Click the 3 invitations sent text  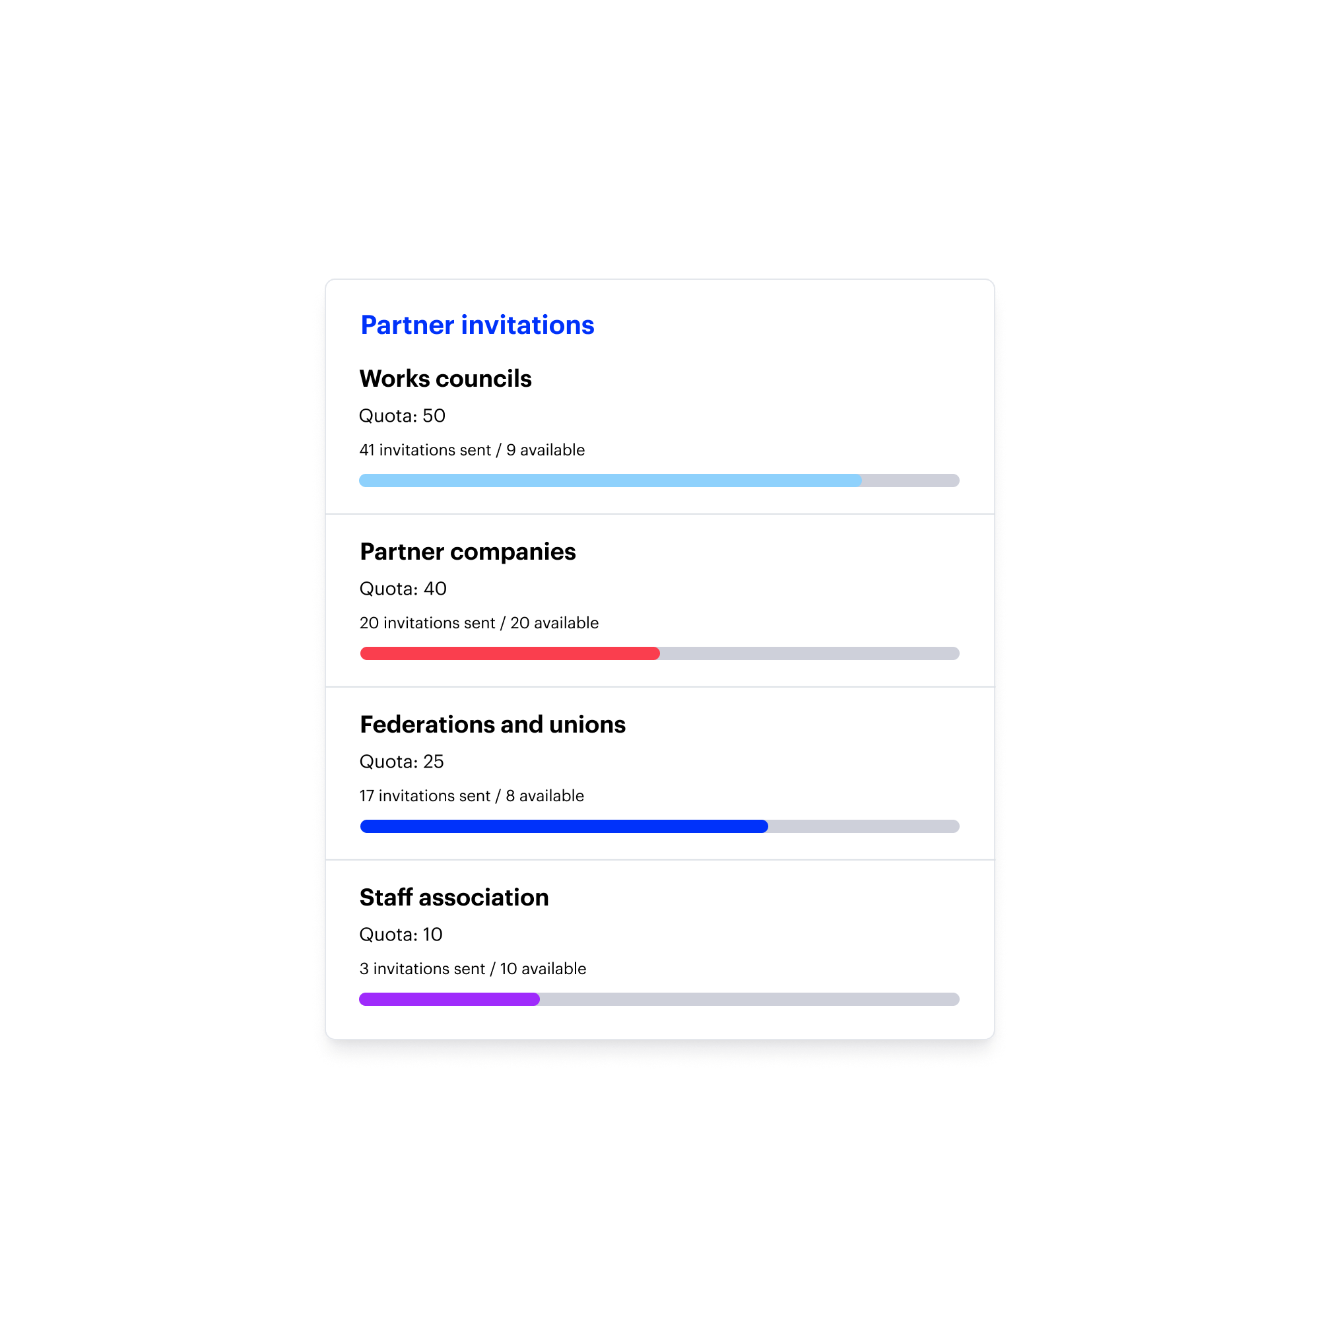click(422, 969)
